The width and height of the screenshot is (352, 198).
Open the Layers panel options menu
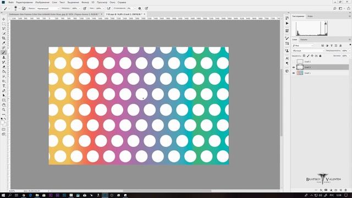350,40
